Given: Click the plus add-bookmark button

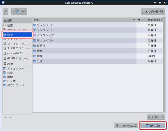Looking at the screenshot, I should click(x=5, y=118).
